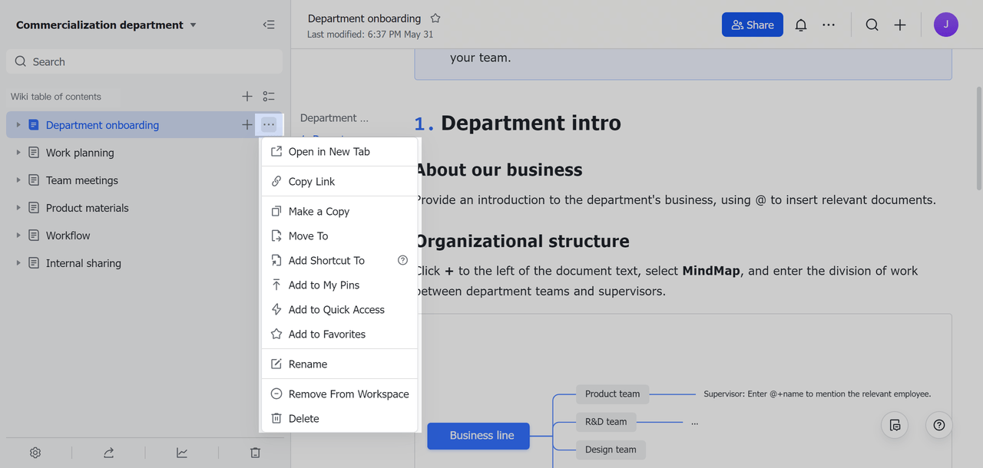983x468 pixels.
Task: Open the Commercialization department workspace dropdown
Action: 106,25
